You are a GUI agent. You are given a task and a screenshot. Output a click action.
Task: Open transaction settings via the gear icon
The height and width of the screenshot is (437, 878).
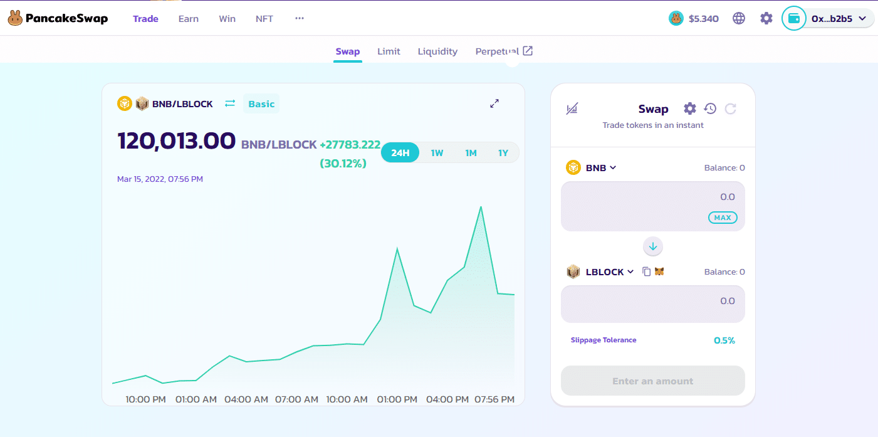pos(689,108)
